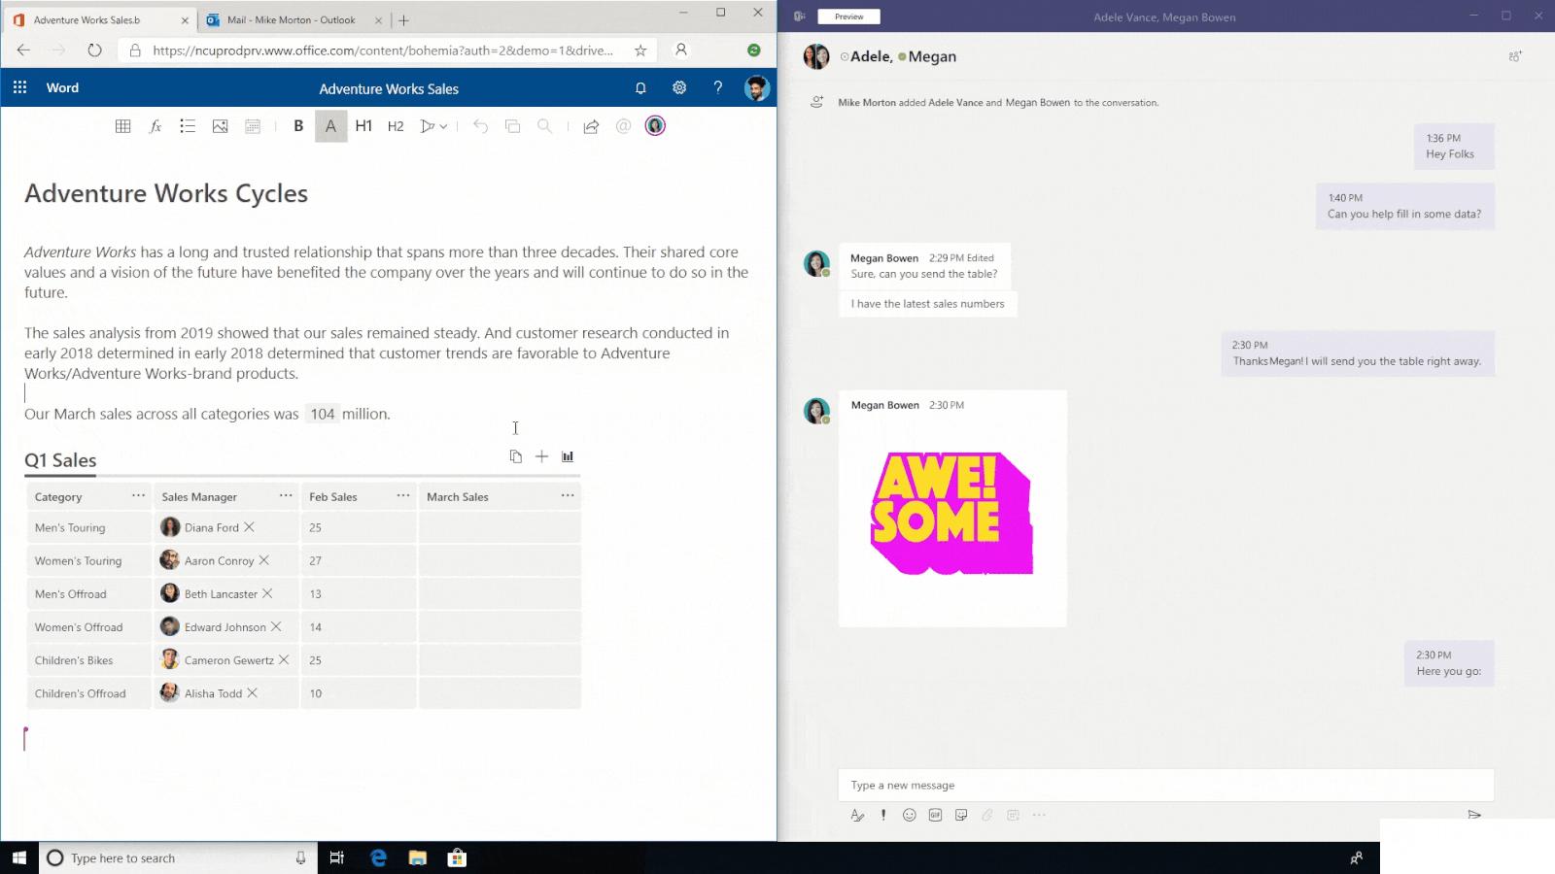Click the green browser extension icon
The width and height of the screenshot is (1555, 874).
coord(753,50)
